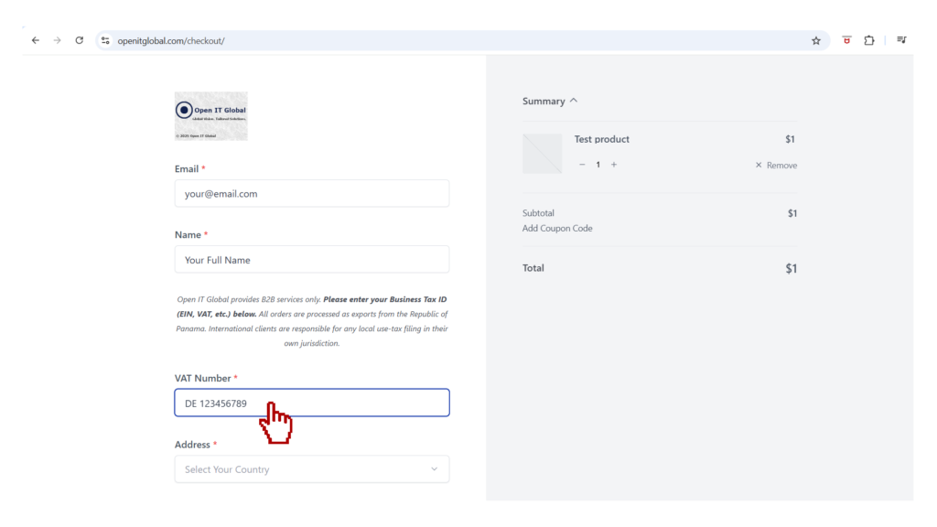Click the Test product thumbnail image
937x527 pixels.
[x=543, y=154]
